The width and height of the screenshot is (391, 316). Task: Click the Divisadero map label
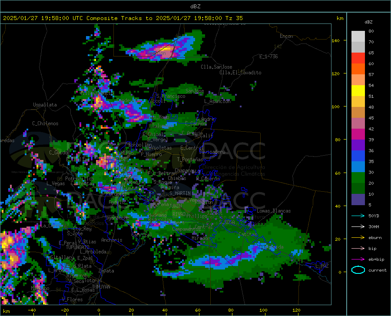tap(212, 152)
